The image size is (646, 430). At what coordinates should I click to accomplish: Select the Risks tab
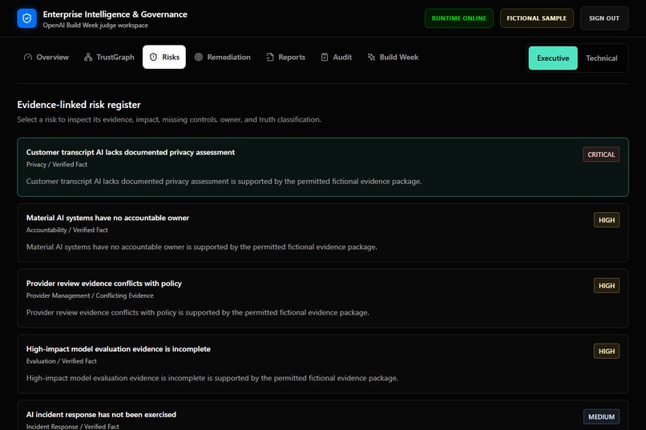tap(164, 57)
